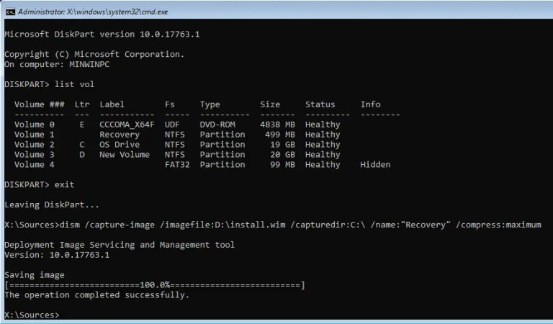The width and height of the screenshot is (553, 324).
Task: Click the 'On computer: MINWINPC' line
Action: click(x=57, y=65)
